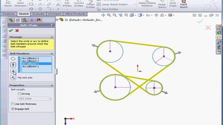The width and height of the screenshot is (223, 125).
Task: Open ConfigurationManager tab icon
Action: coord(25,20)
